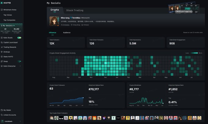
Task: Click the 'Based on Last 12 months data' note
Action: (x=193, y=33)
